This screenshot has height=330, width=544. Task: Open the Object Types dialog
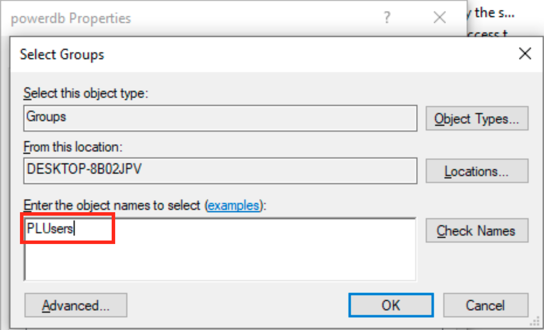coord(477,119)
